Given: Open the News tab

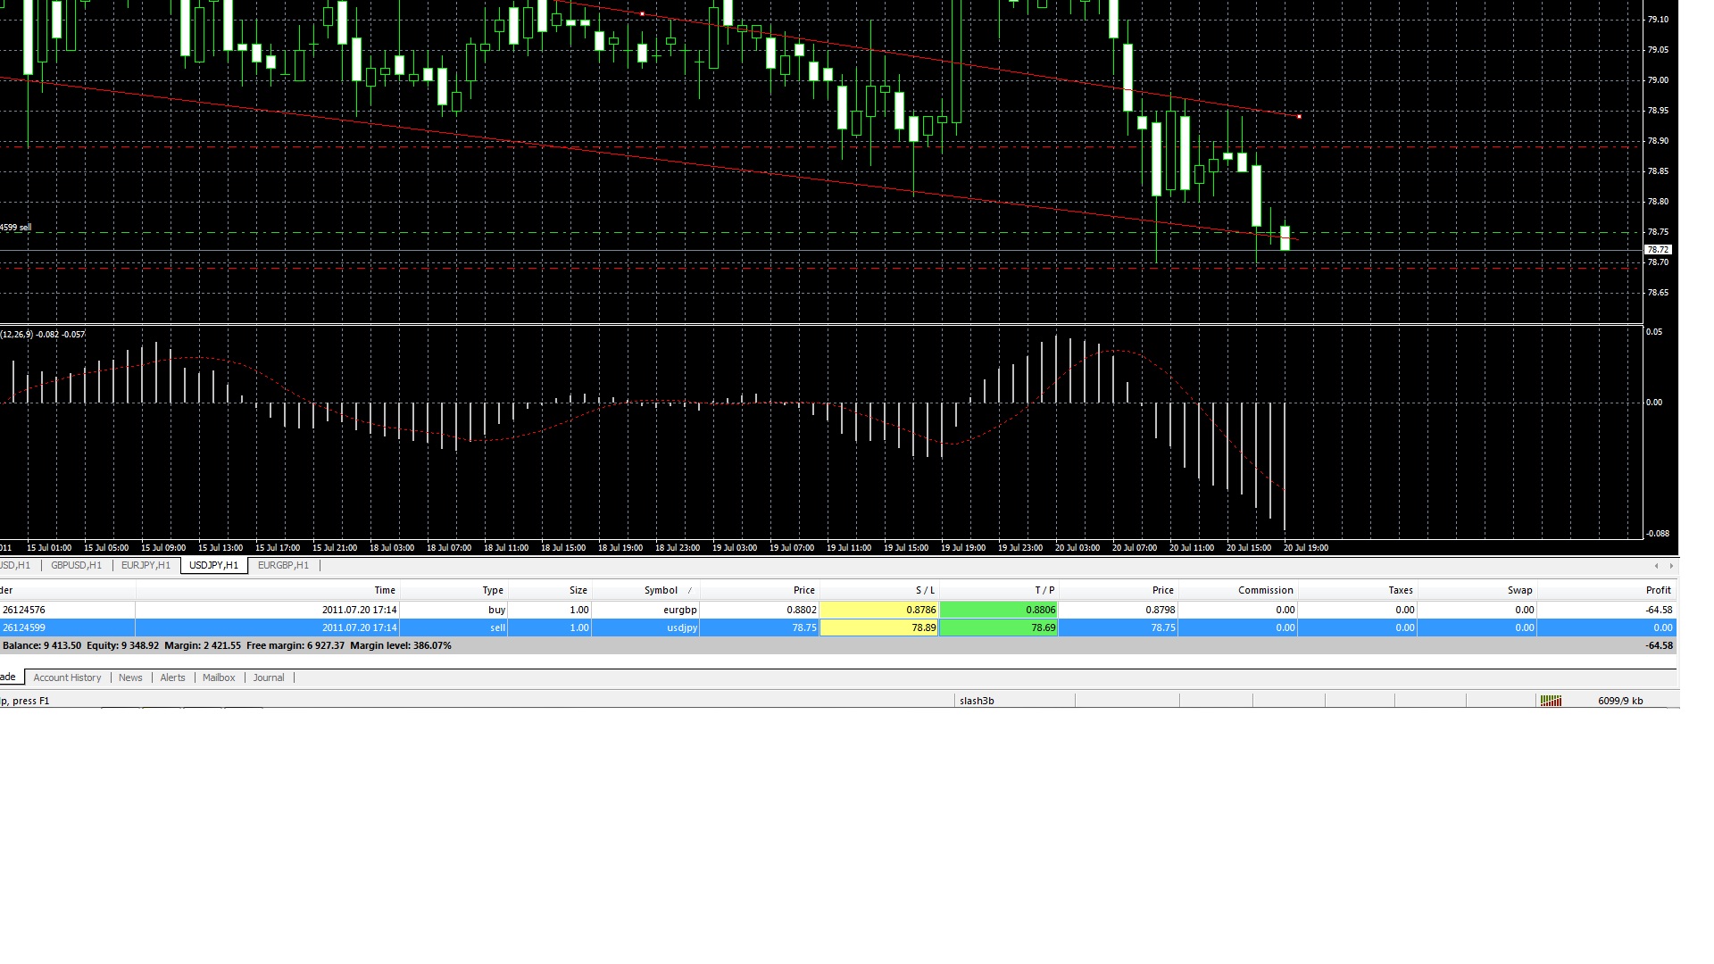Looking at the screenshot, I should click(x=130, y=677).
